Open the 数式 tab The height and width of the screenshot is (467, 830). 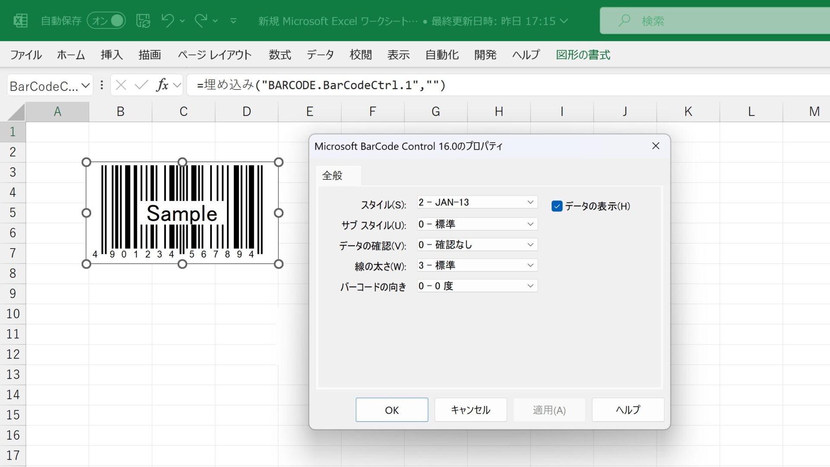pos(280,55)
